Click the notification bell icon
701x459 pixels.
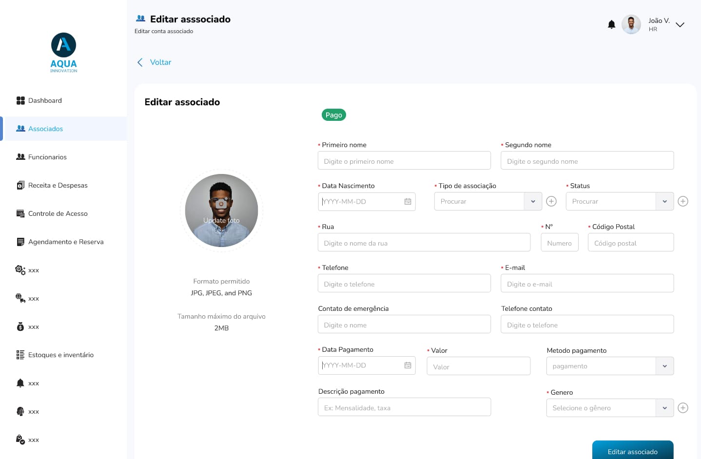tap(611, 24)
